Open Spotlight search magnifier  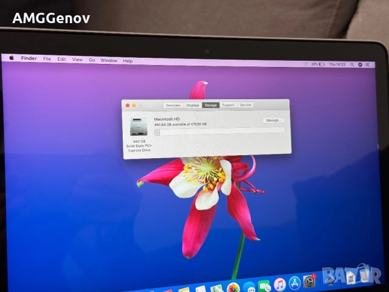coord(352,64)
